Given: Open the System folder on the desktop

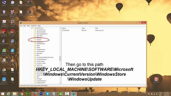Looking at the screenshot, I should tap(21, 13).
